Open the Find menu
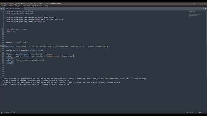 16,6
